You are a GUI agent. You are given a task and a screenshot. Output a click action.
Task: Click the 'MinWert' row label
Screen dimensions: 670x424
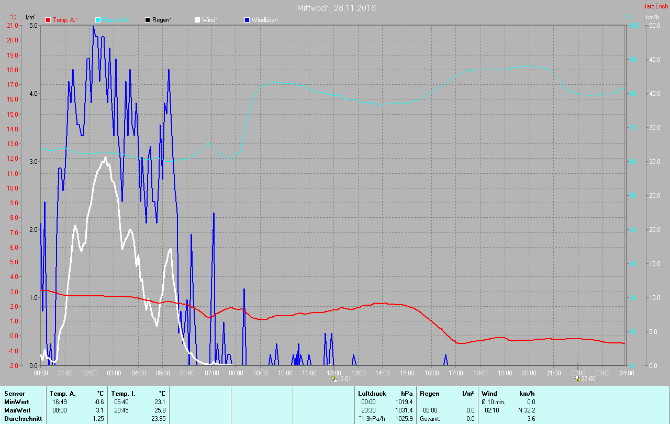17,402
